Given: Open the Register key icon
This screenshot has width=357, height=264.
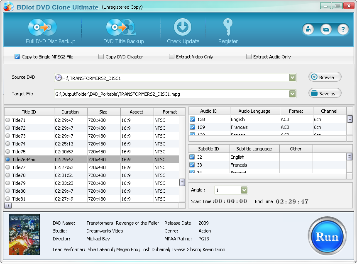Looking at the screenshot, I should [x=227, y=27].
